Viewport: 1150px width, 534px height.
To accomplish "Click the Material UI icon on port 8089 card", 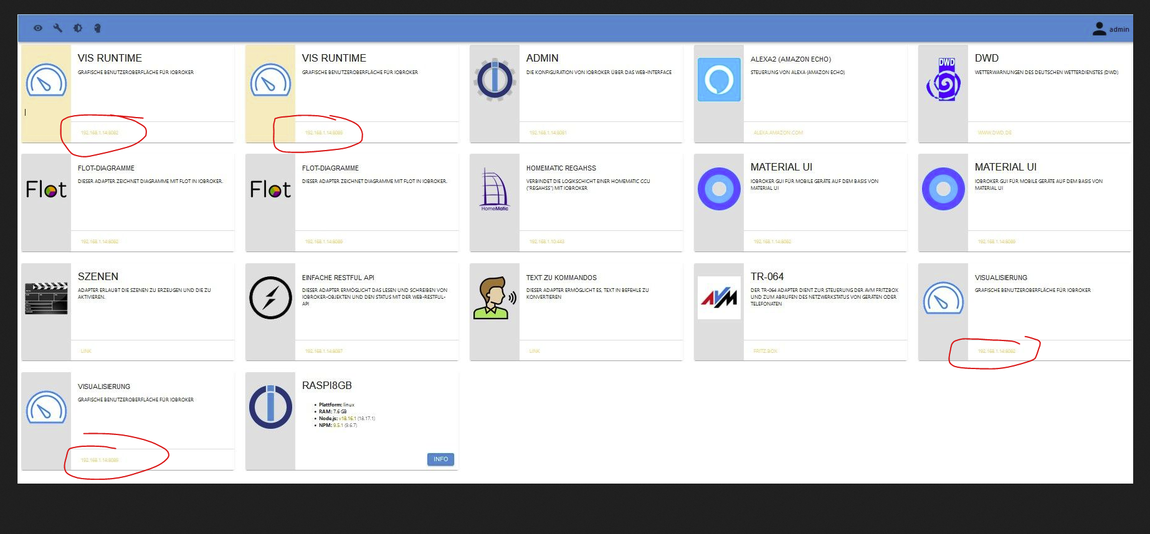I will 943,189.
